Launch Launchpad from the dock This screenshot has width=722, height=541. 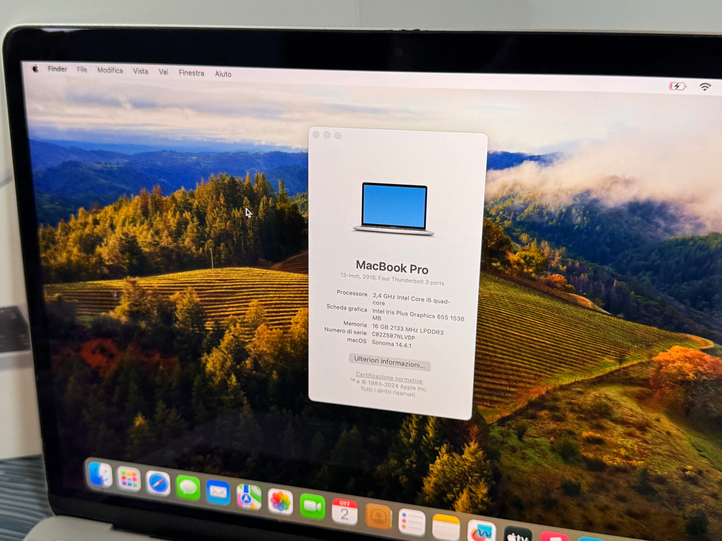coord(129,479)
